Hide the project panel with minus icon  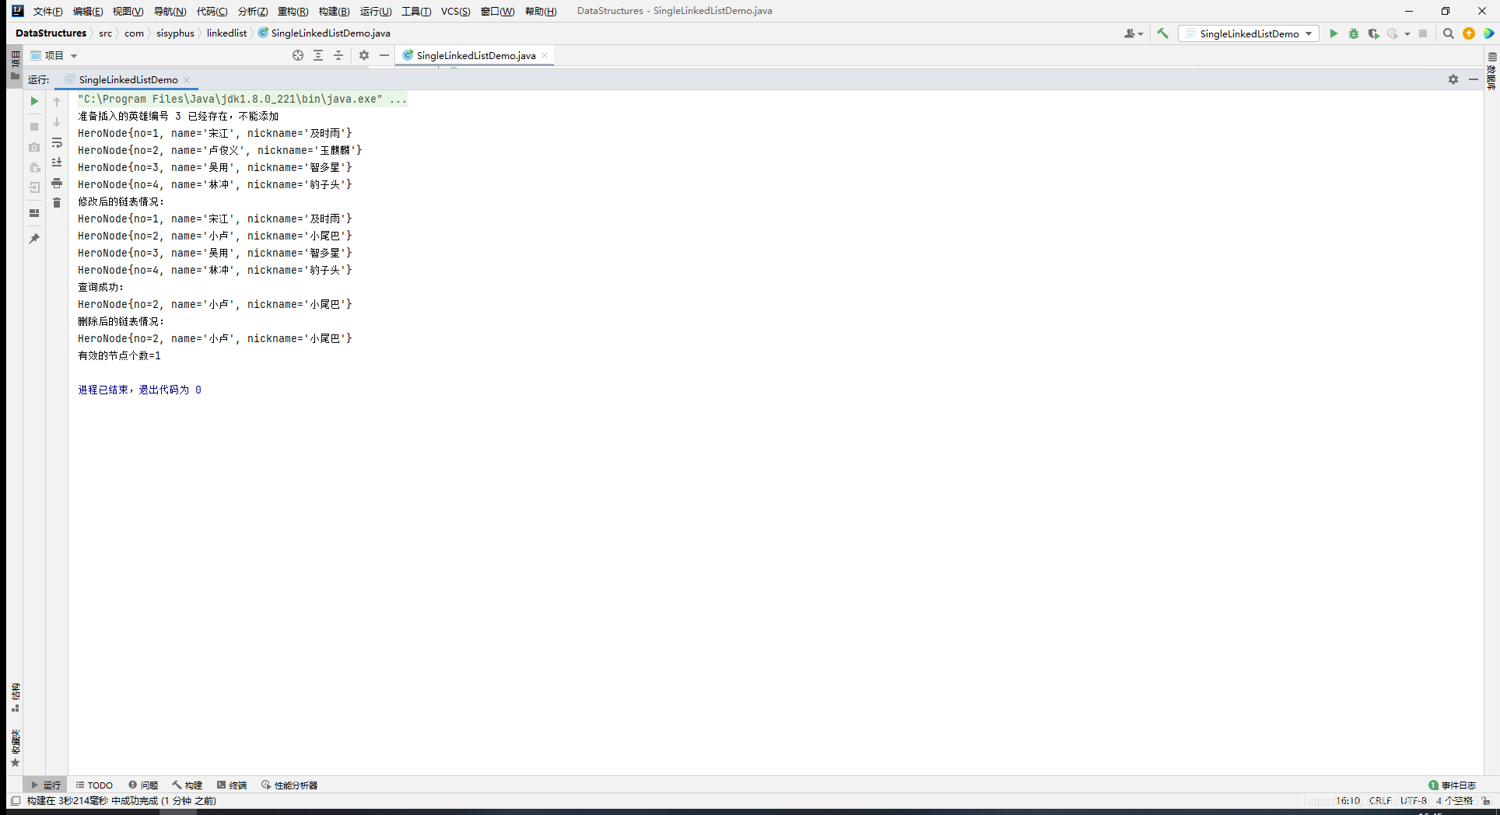click(384, 55)
